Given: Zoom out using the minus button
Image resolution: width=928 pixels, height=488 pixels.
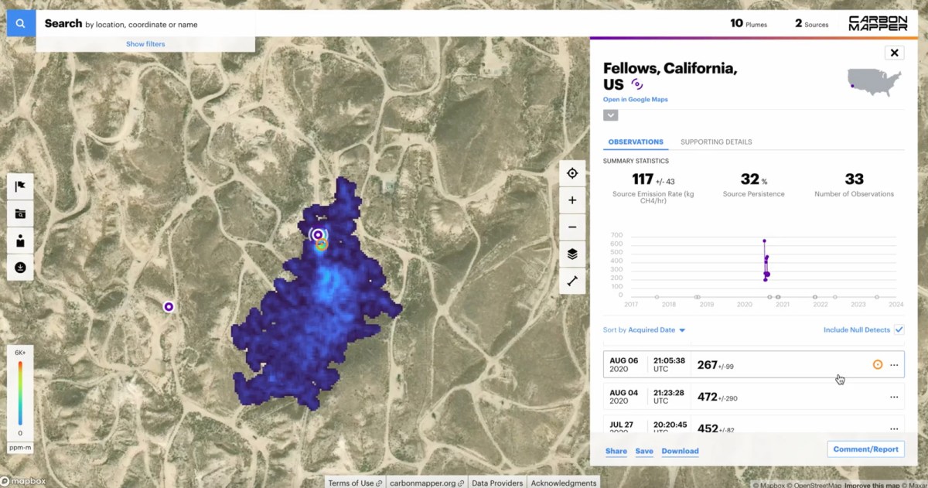Looking at the screenshot, I should click(572, 227).
